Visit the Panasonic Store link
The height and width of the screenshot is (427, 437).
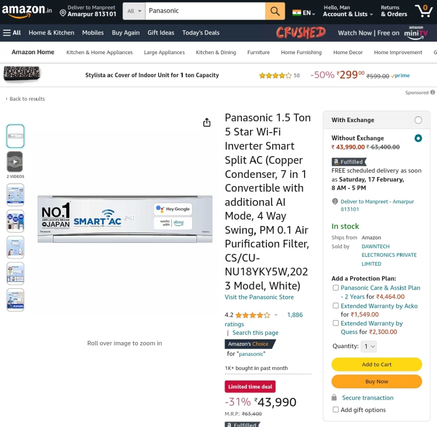259,297
